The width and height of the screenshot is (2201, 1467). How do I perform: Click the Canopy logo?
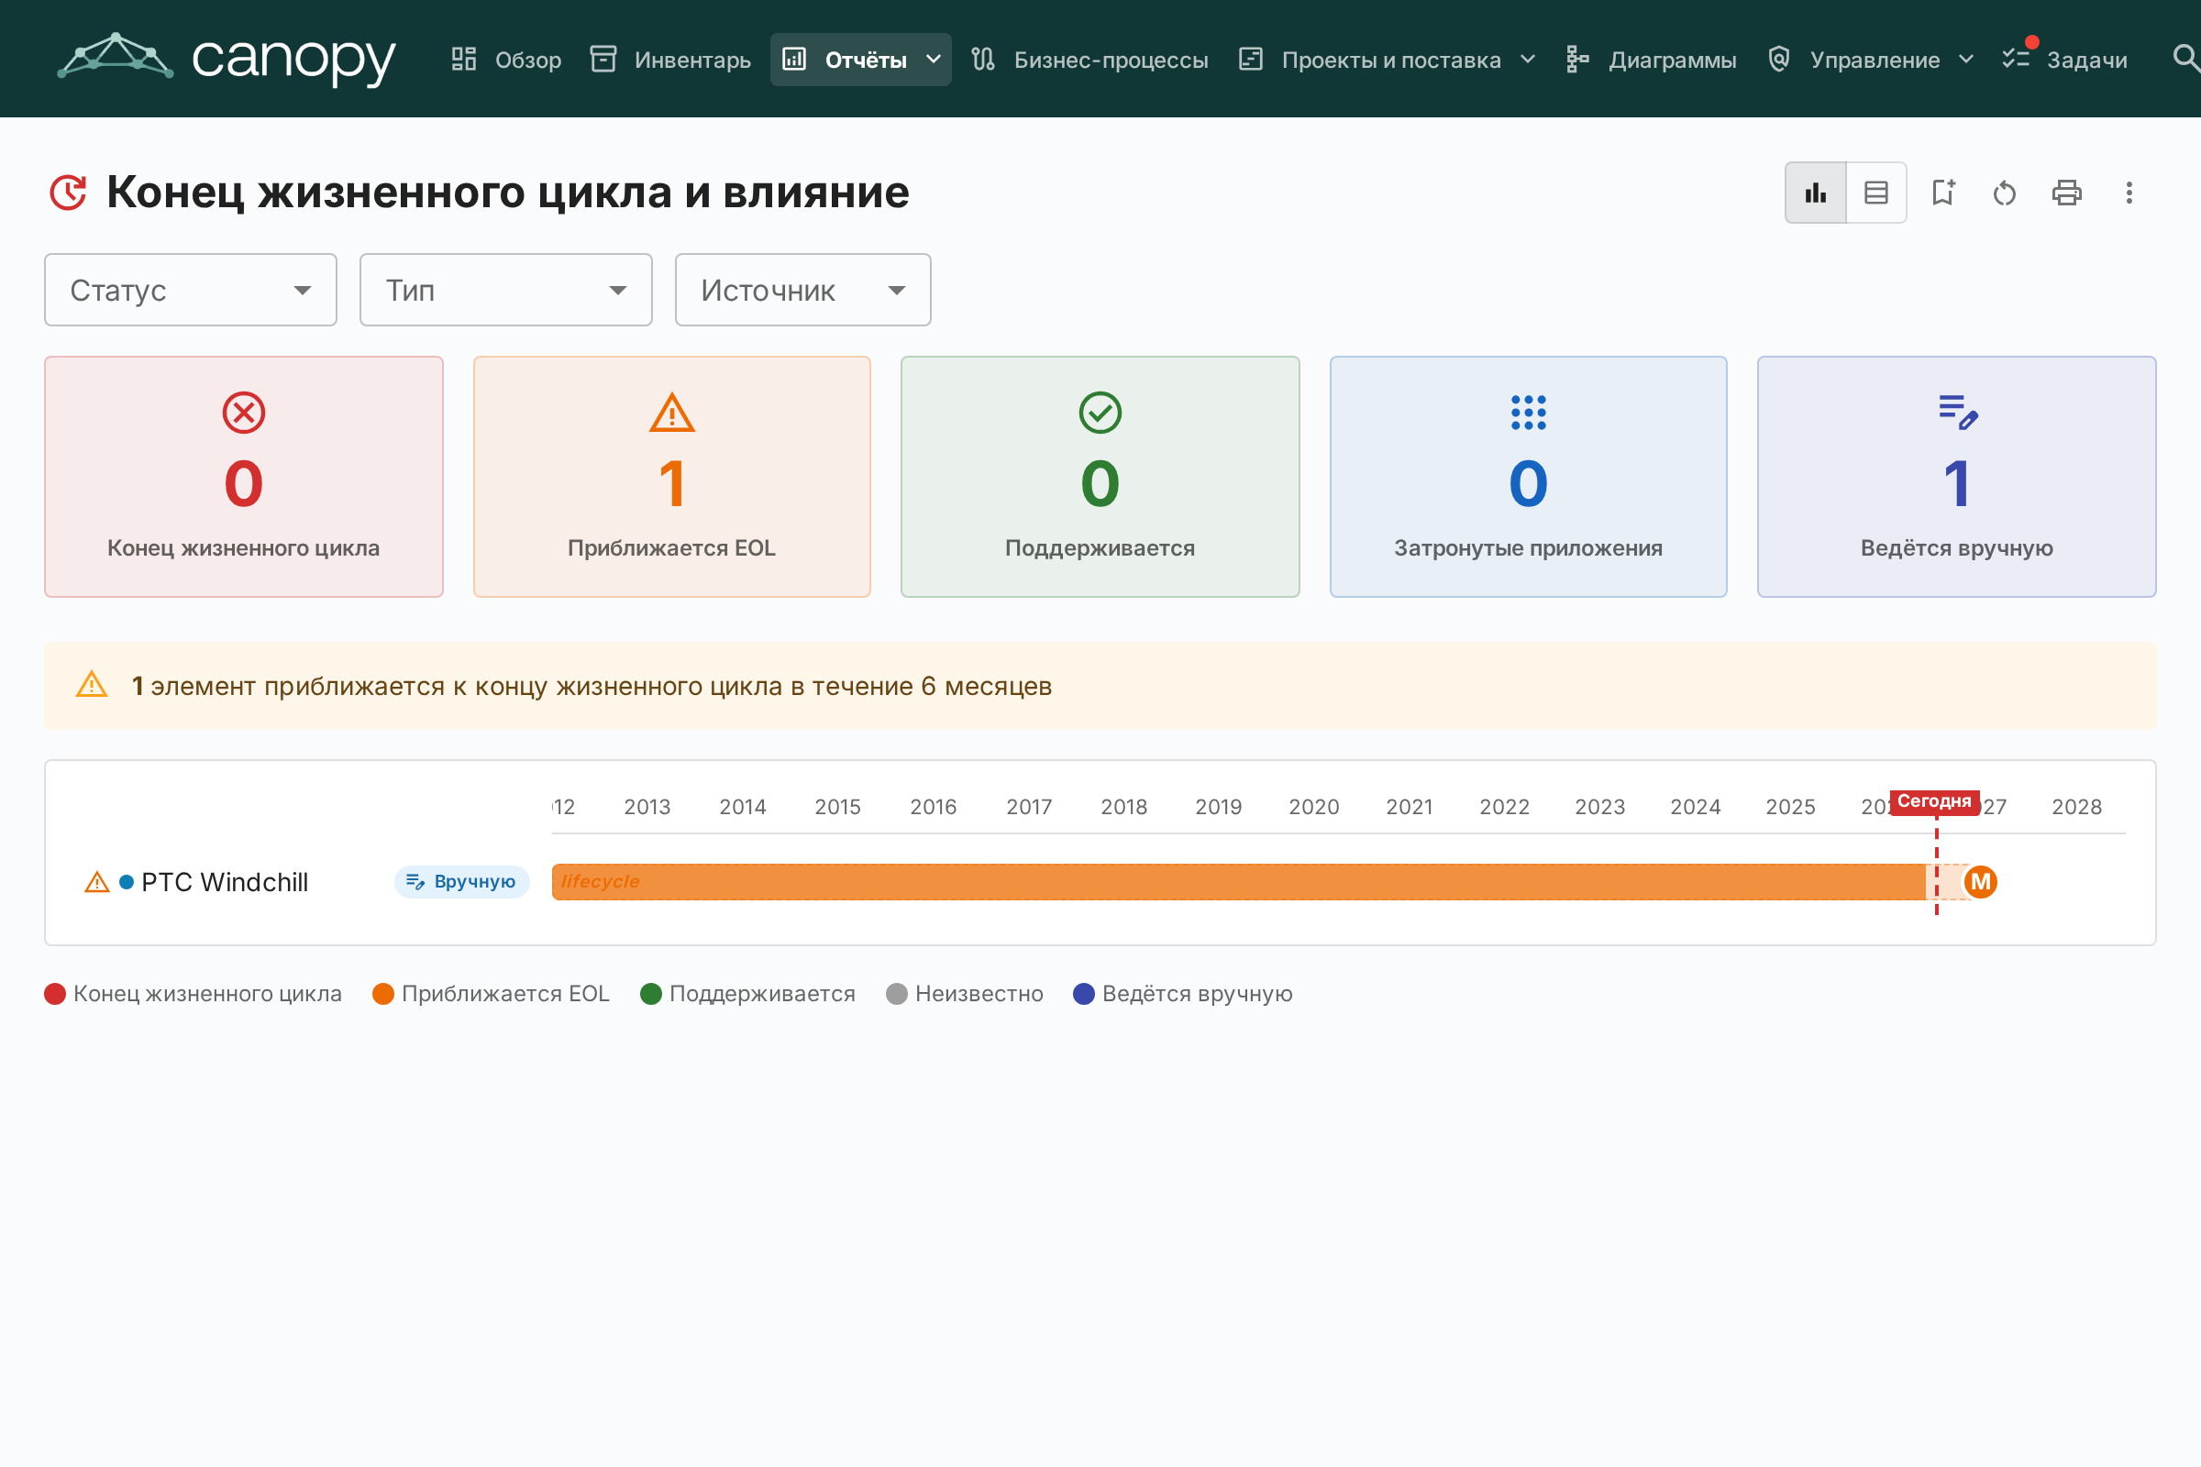tap(227, 58)
